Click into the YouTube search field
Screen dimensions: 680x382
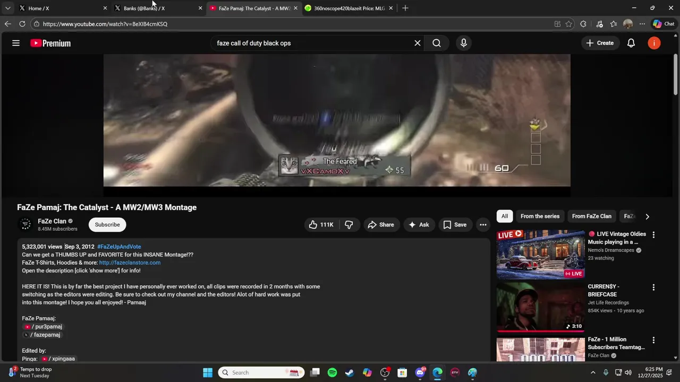click(312, 43)
